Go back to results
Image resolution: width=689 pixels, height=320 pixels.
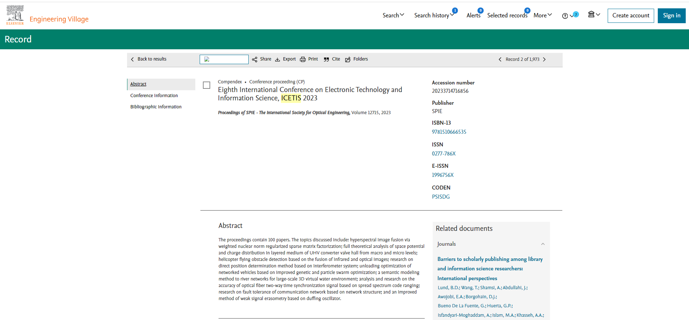coord(148,59)
